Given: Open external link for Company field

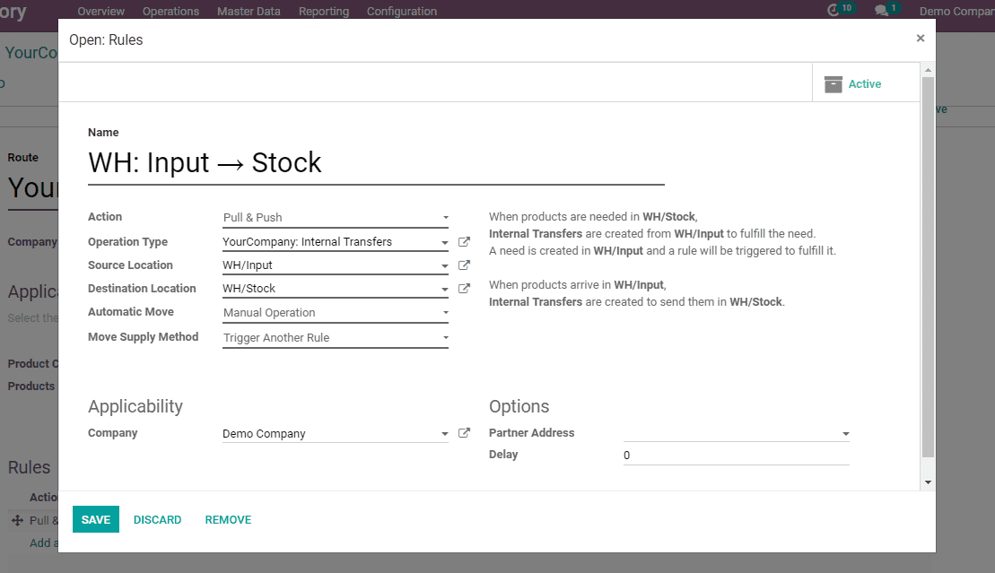Looking at the screenshot, I should [464, 433].
